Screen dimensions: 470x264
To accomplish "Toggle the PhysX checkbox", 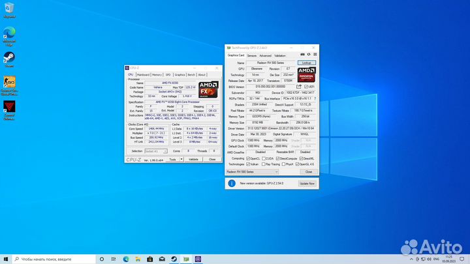I will [283, 164].
